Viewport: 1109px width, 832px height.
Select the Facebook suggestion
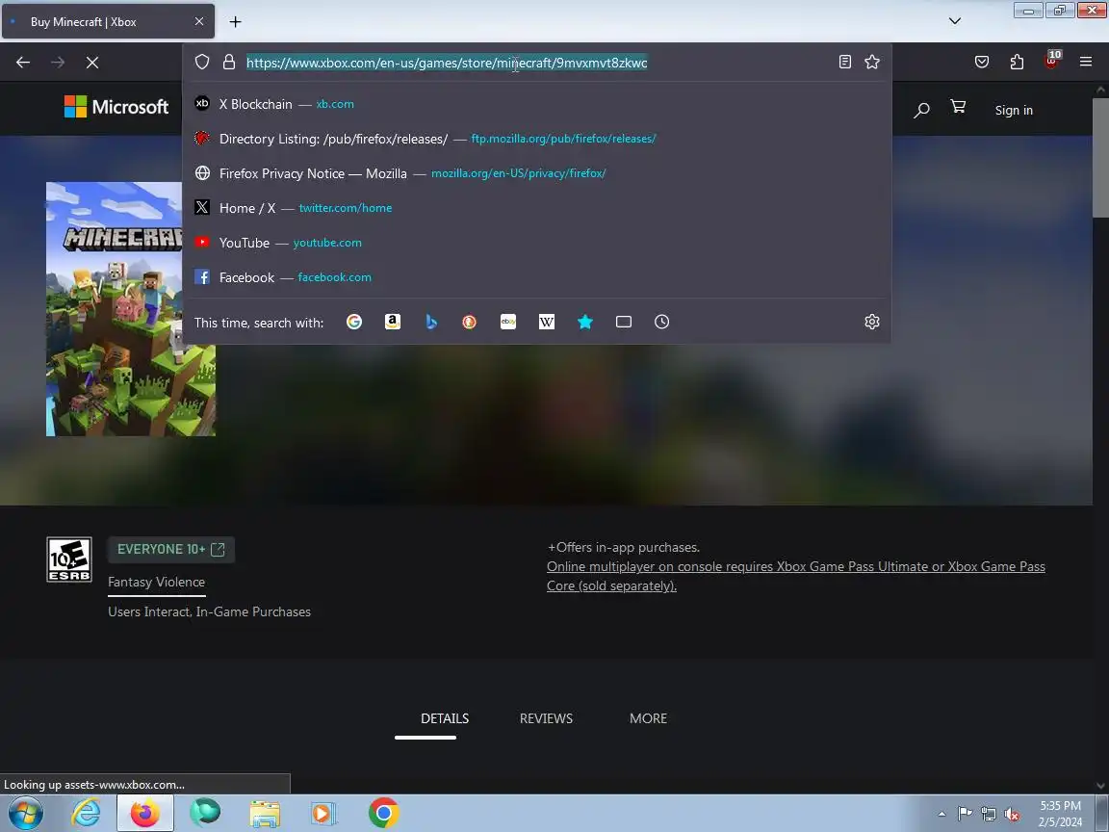coord(537,277)
